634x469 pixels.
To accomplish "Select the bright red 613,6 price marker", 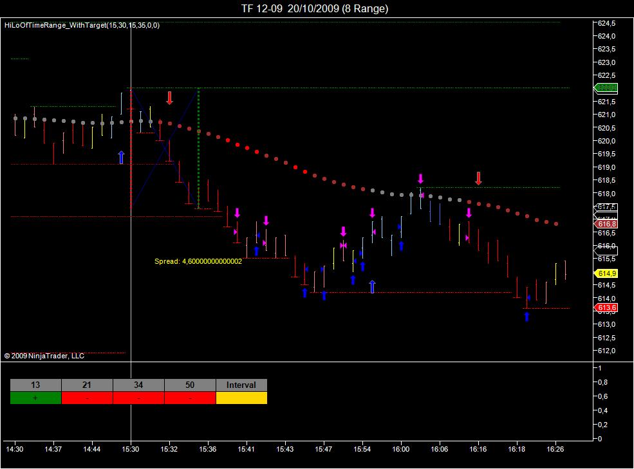I will tap(606, 308).
